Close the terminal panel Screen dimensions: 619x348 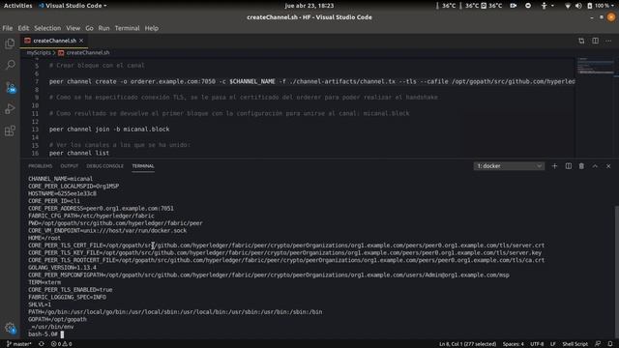608,166
